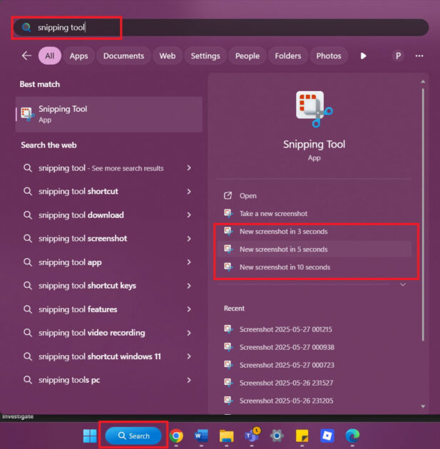The image size is (440, 449).
Task: Click icon beside New screenshot in 10 seconds
Action: (x=228, y=267)
